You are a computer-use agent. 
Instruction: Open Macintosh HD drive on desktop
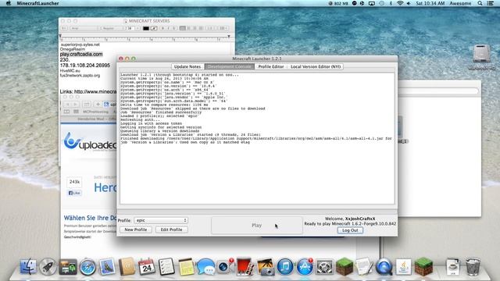(481, 57)
